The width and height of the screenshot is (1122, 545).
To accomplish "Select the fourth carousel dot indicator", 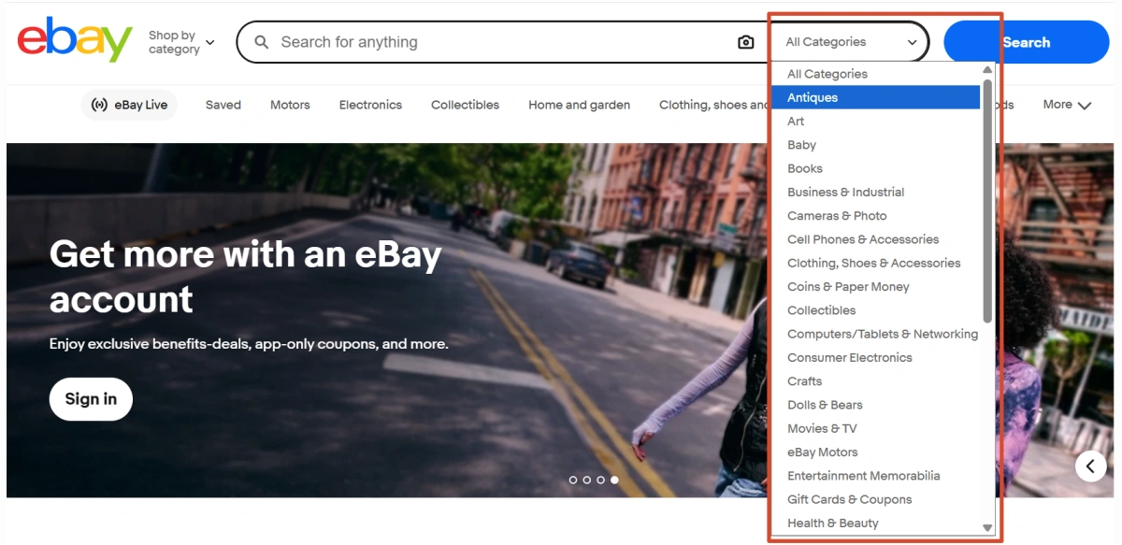I will (614, 480).
